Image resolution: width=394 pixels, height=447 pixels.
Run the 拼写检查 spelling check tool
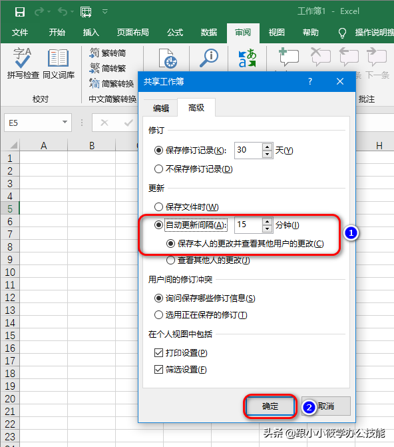click(x=23, y=63)
